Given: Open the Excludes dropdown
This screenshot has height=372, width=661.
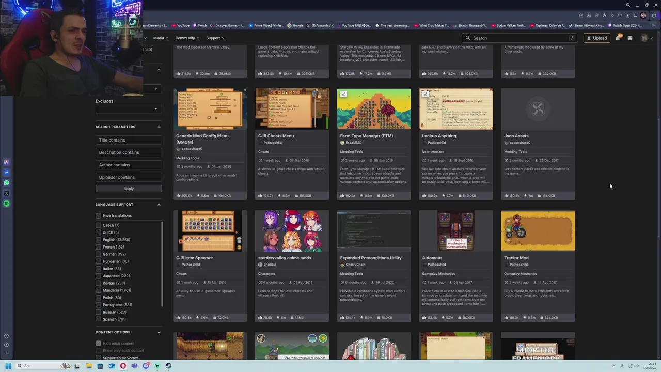Looking at the screenshot, I should [x=129, y=109].
